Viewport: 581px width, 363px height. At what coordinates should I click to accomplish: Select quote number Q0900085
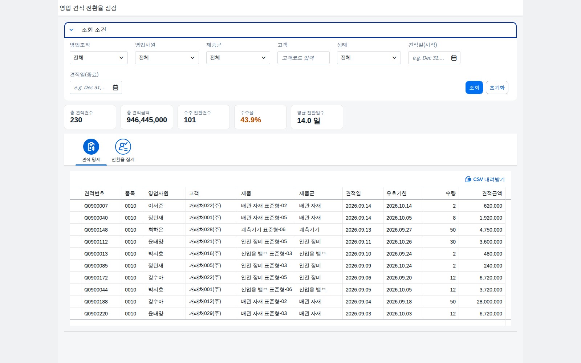point(96,266)
